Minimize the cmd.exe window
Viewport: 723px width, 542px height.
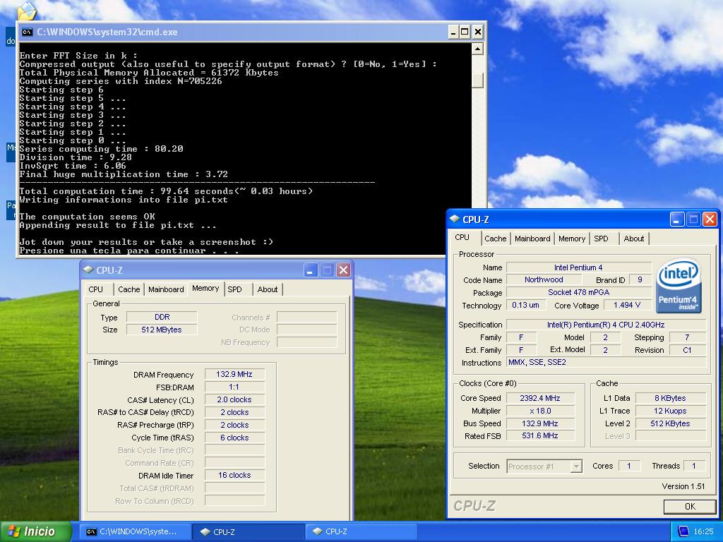tap(453, 32)
